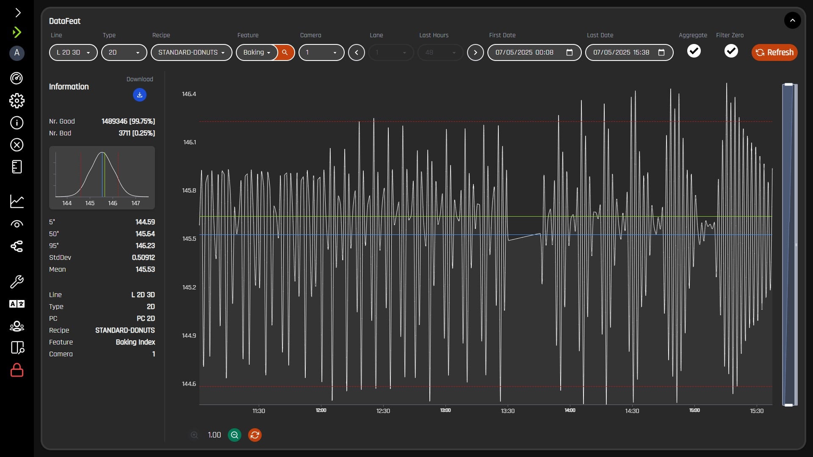Click the distribution histogram thumbnail
Viewport: 813px width, 457px height.
[102, 178]
